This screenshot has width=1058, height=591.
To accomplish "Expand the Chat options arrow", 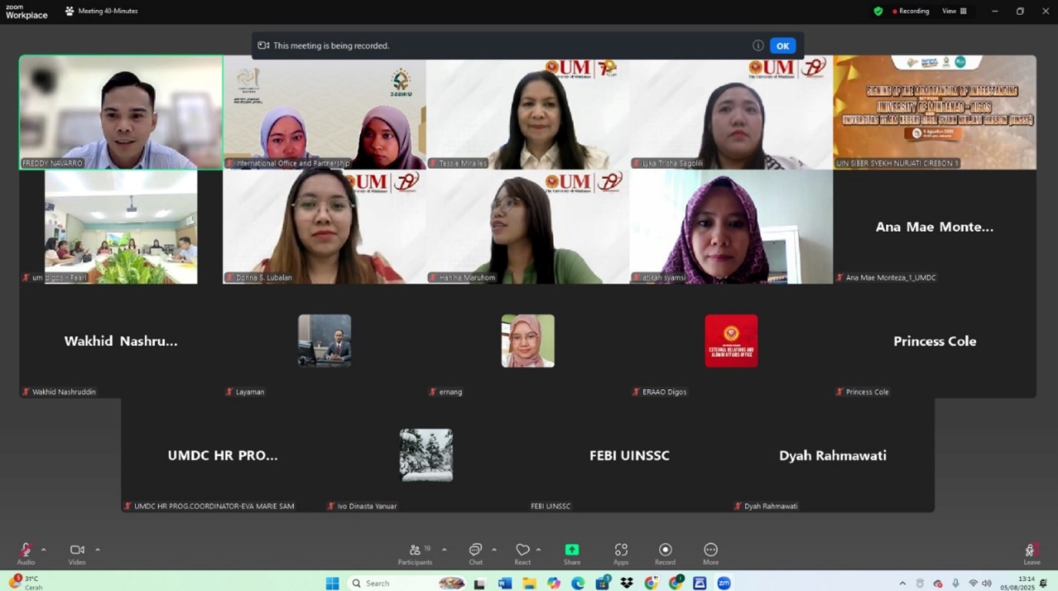I will pyautogui.click(x=494, y=550).
